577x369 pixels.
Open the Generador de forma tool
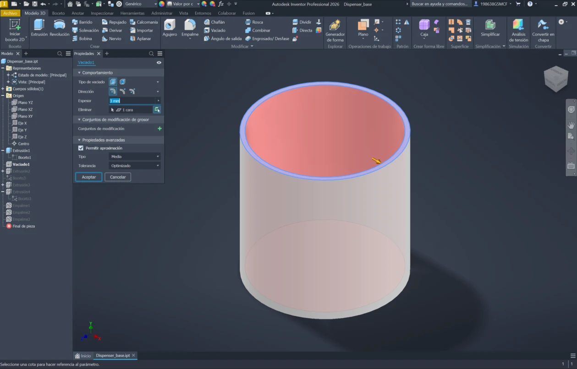point(335,30)
